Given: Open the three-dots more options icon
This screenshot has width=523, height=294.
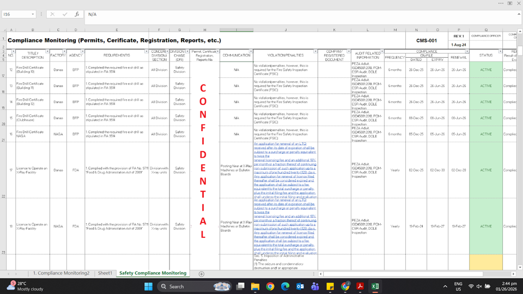Looking at the screenshot, I should pyautogui.click(x=501, y=3).
